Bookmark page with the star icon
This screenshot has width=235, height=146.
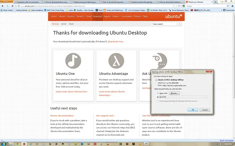click(x=174, y=6)
